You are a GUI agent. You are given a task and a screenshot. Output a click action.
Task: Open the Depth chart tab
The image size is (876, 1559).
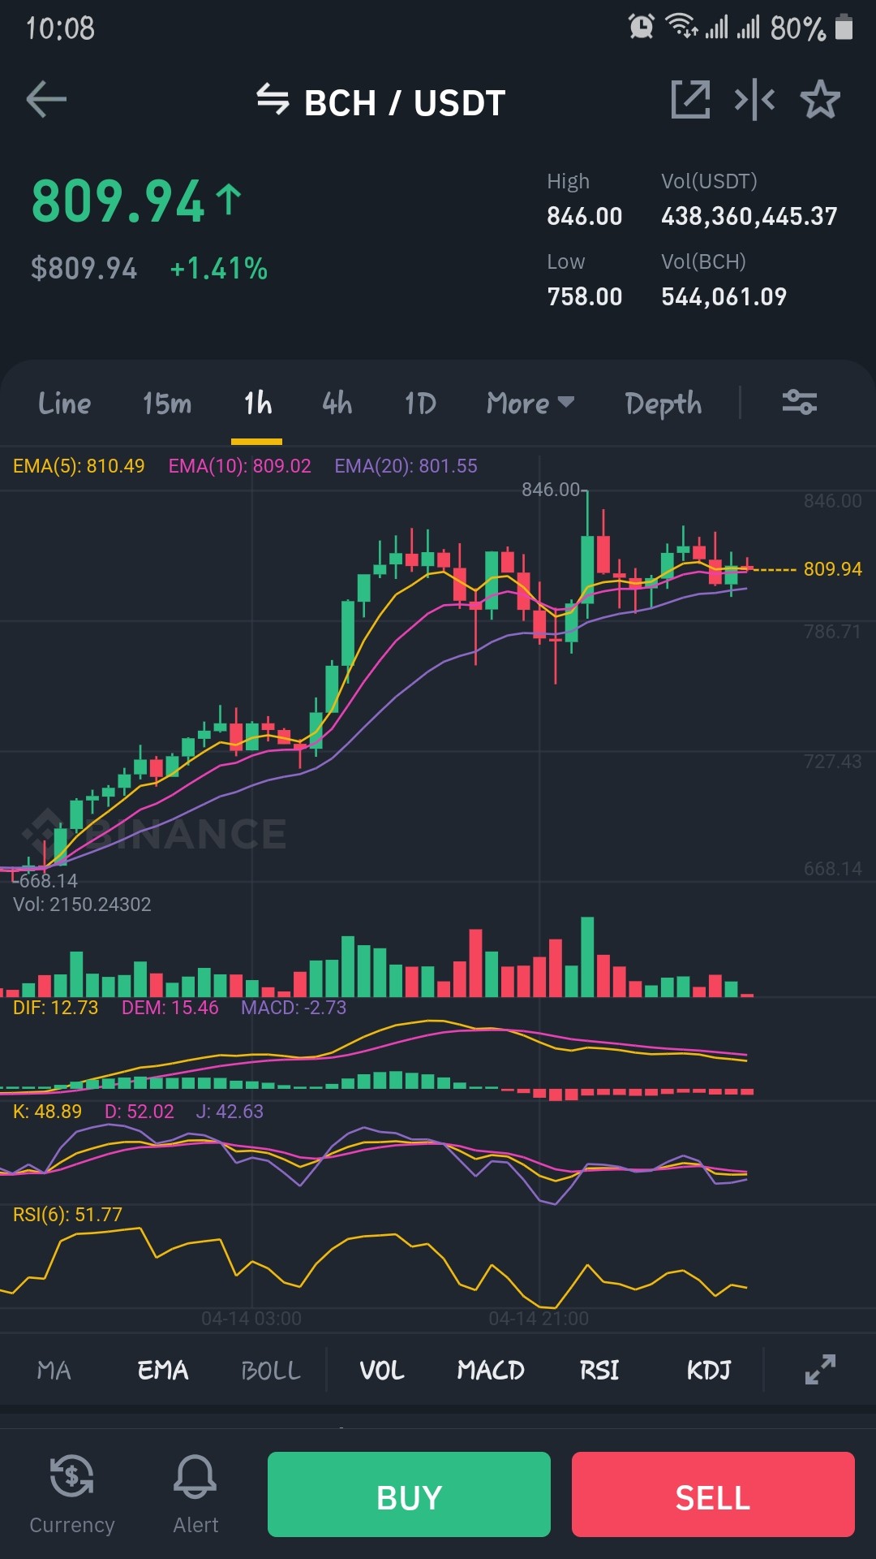coord(663,403)
